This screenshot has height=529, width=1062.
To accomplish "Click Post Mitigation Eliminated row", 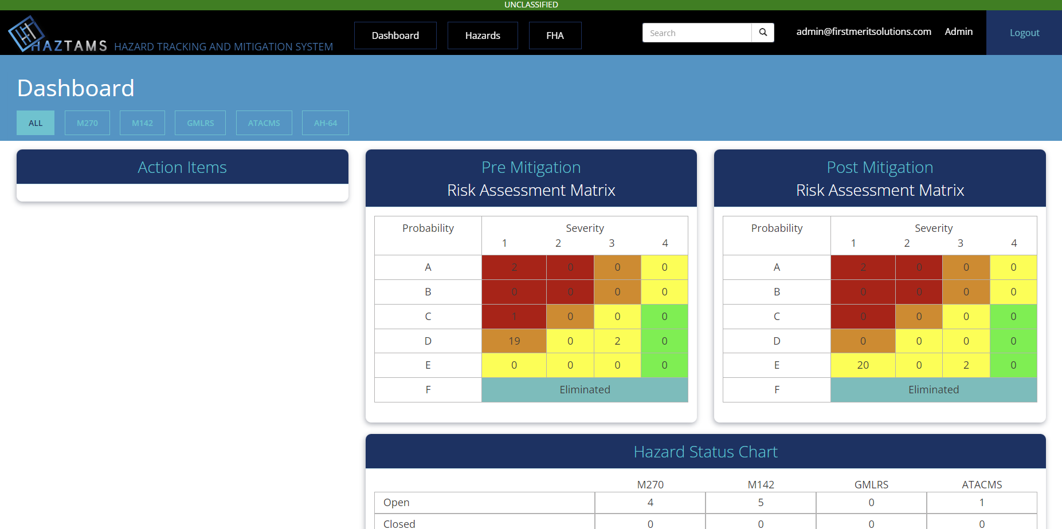I will pos(934,390).
